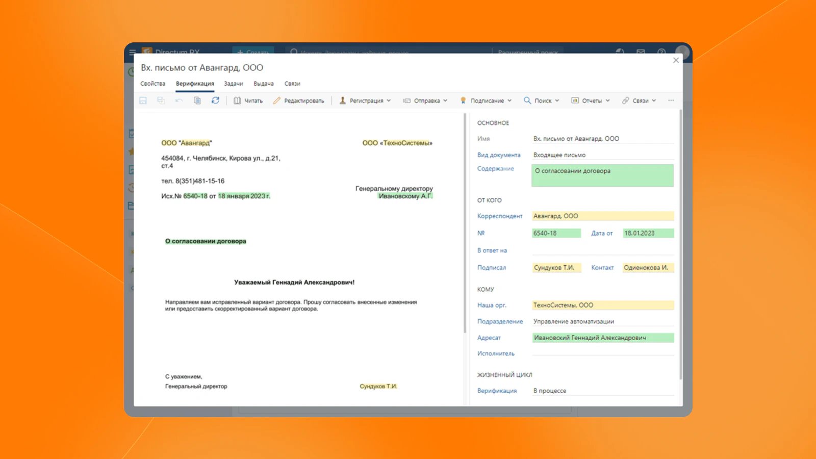Select the Верификация tab
The image size is (816, 459).
click(195, 84)
